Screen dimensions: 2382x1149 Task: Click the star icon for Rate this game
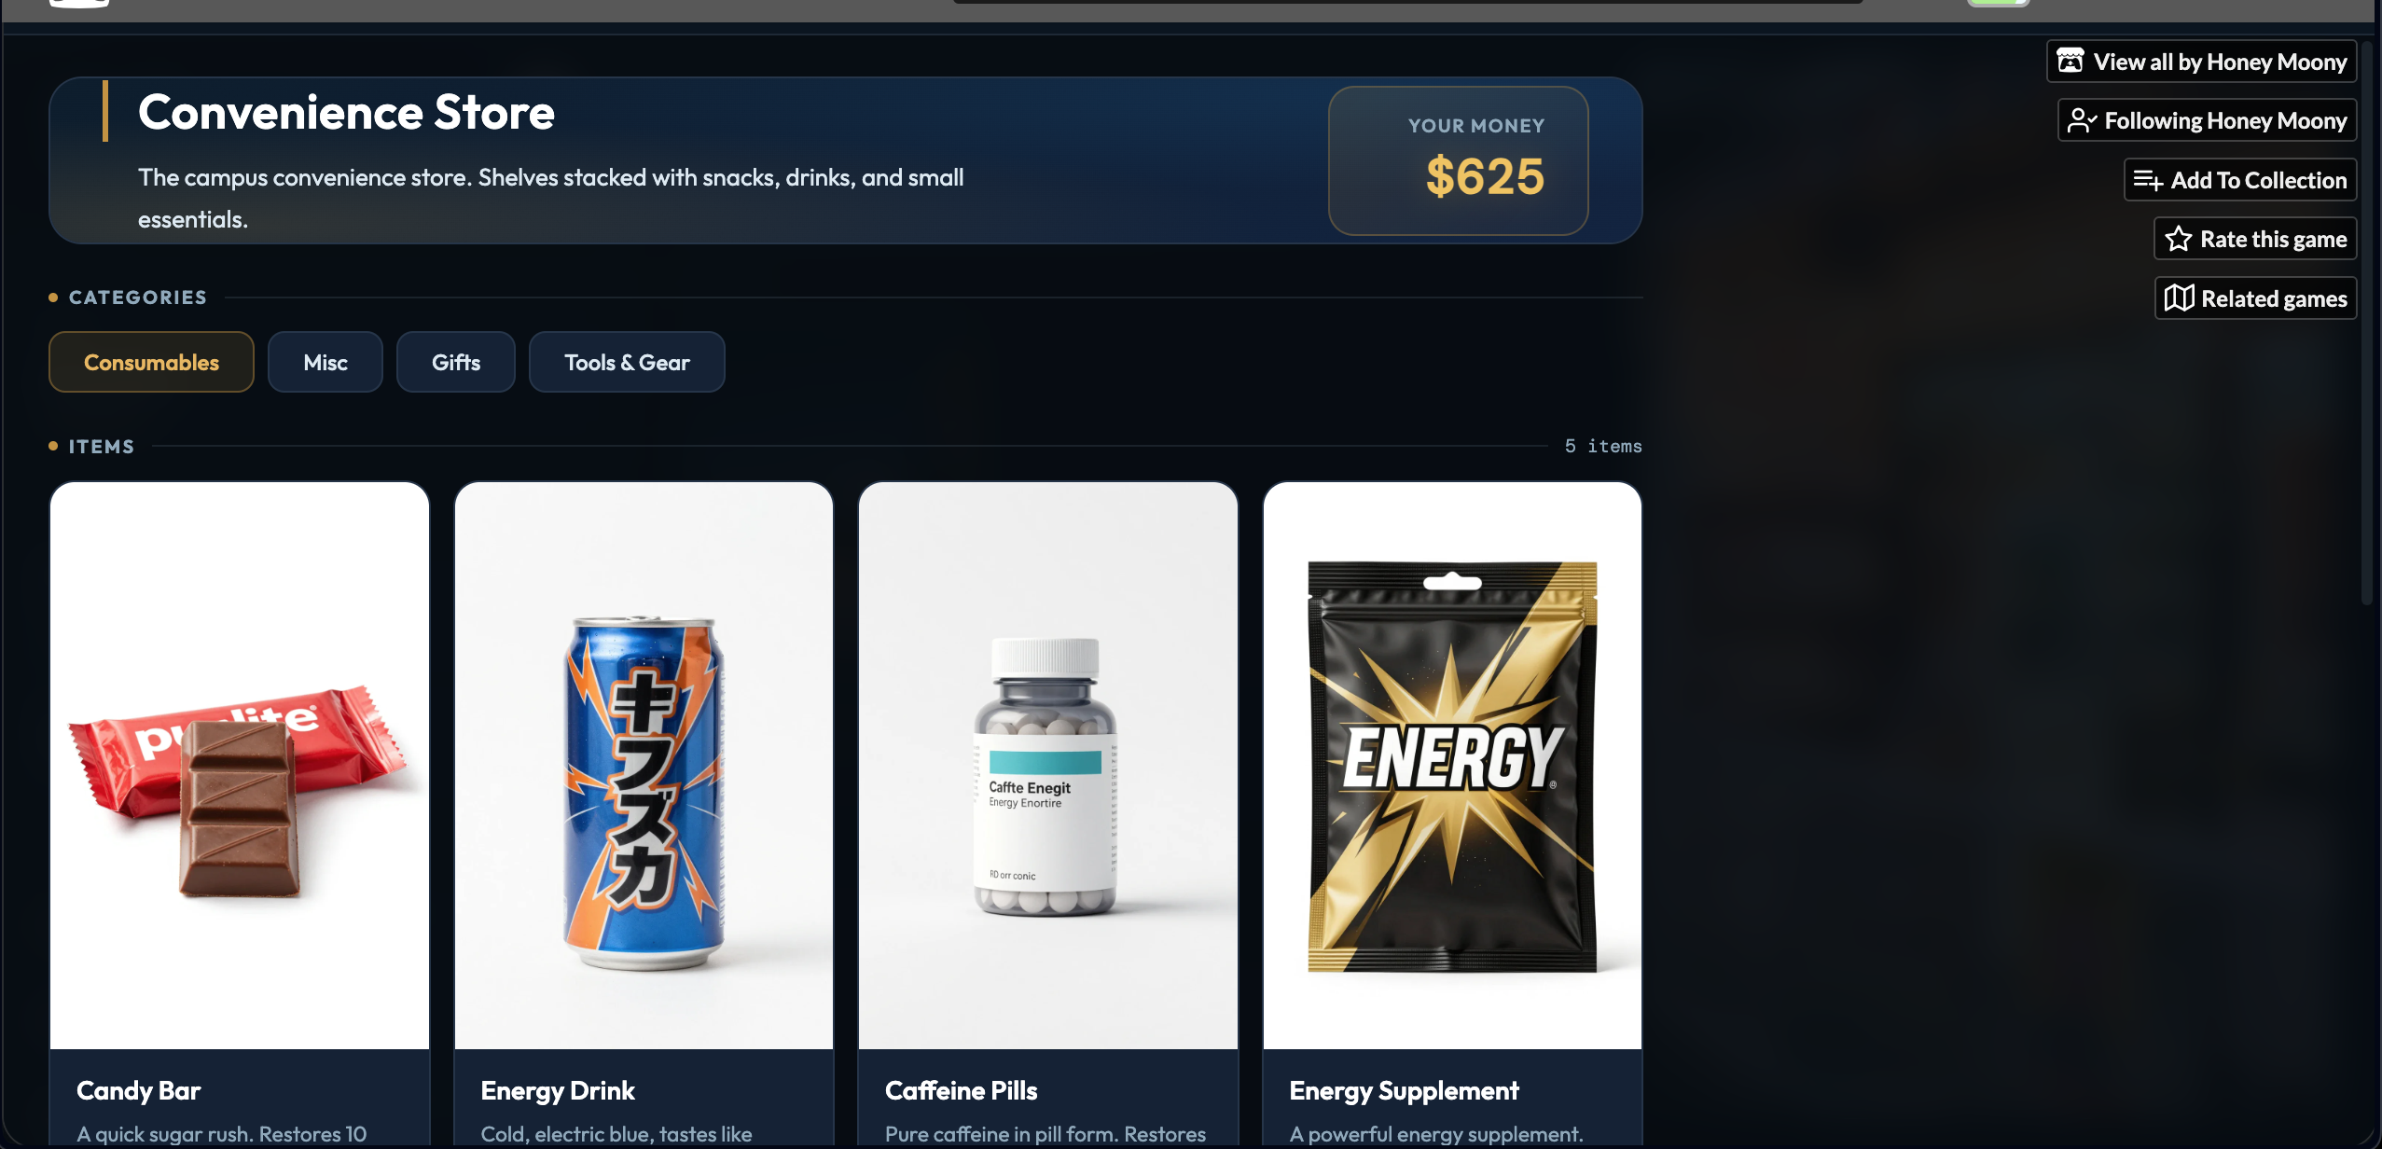pos(2179,239)
